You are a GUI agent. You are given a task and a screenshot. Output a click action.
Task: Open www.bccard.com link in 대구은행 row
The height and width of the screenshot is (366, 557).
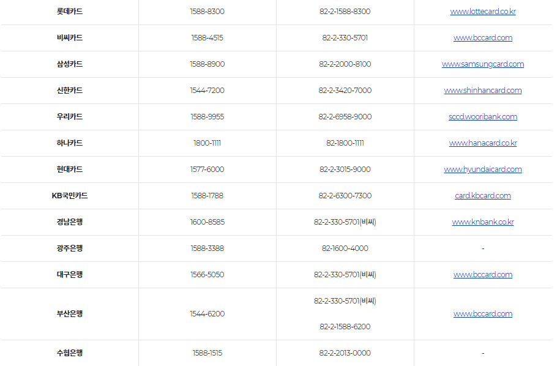(x=483, y=274)
